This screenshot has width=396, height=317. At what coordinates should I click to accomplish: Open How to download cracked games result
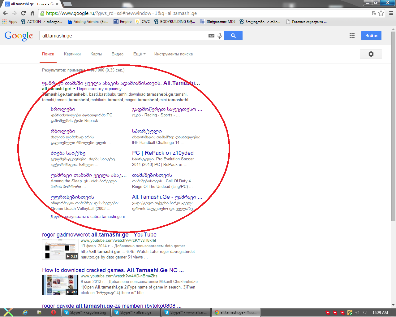coord(113,270)
